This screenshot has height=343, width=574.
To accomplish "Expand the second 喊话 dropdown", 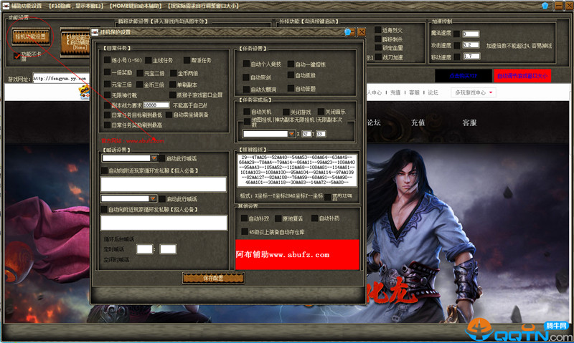I will pyautogui.click(x=154, y=198).
